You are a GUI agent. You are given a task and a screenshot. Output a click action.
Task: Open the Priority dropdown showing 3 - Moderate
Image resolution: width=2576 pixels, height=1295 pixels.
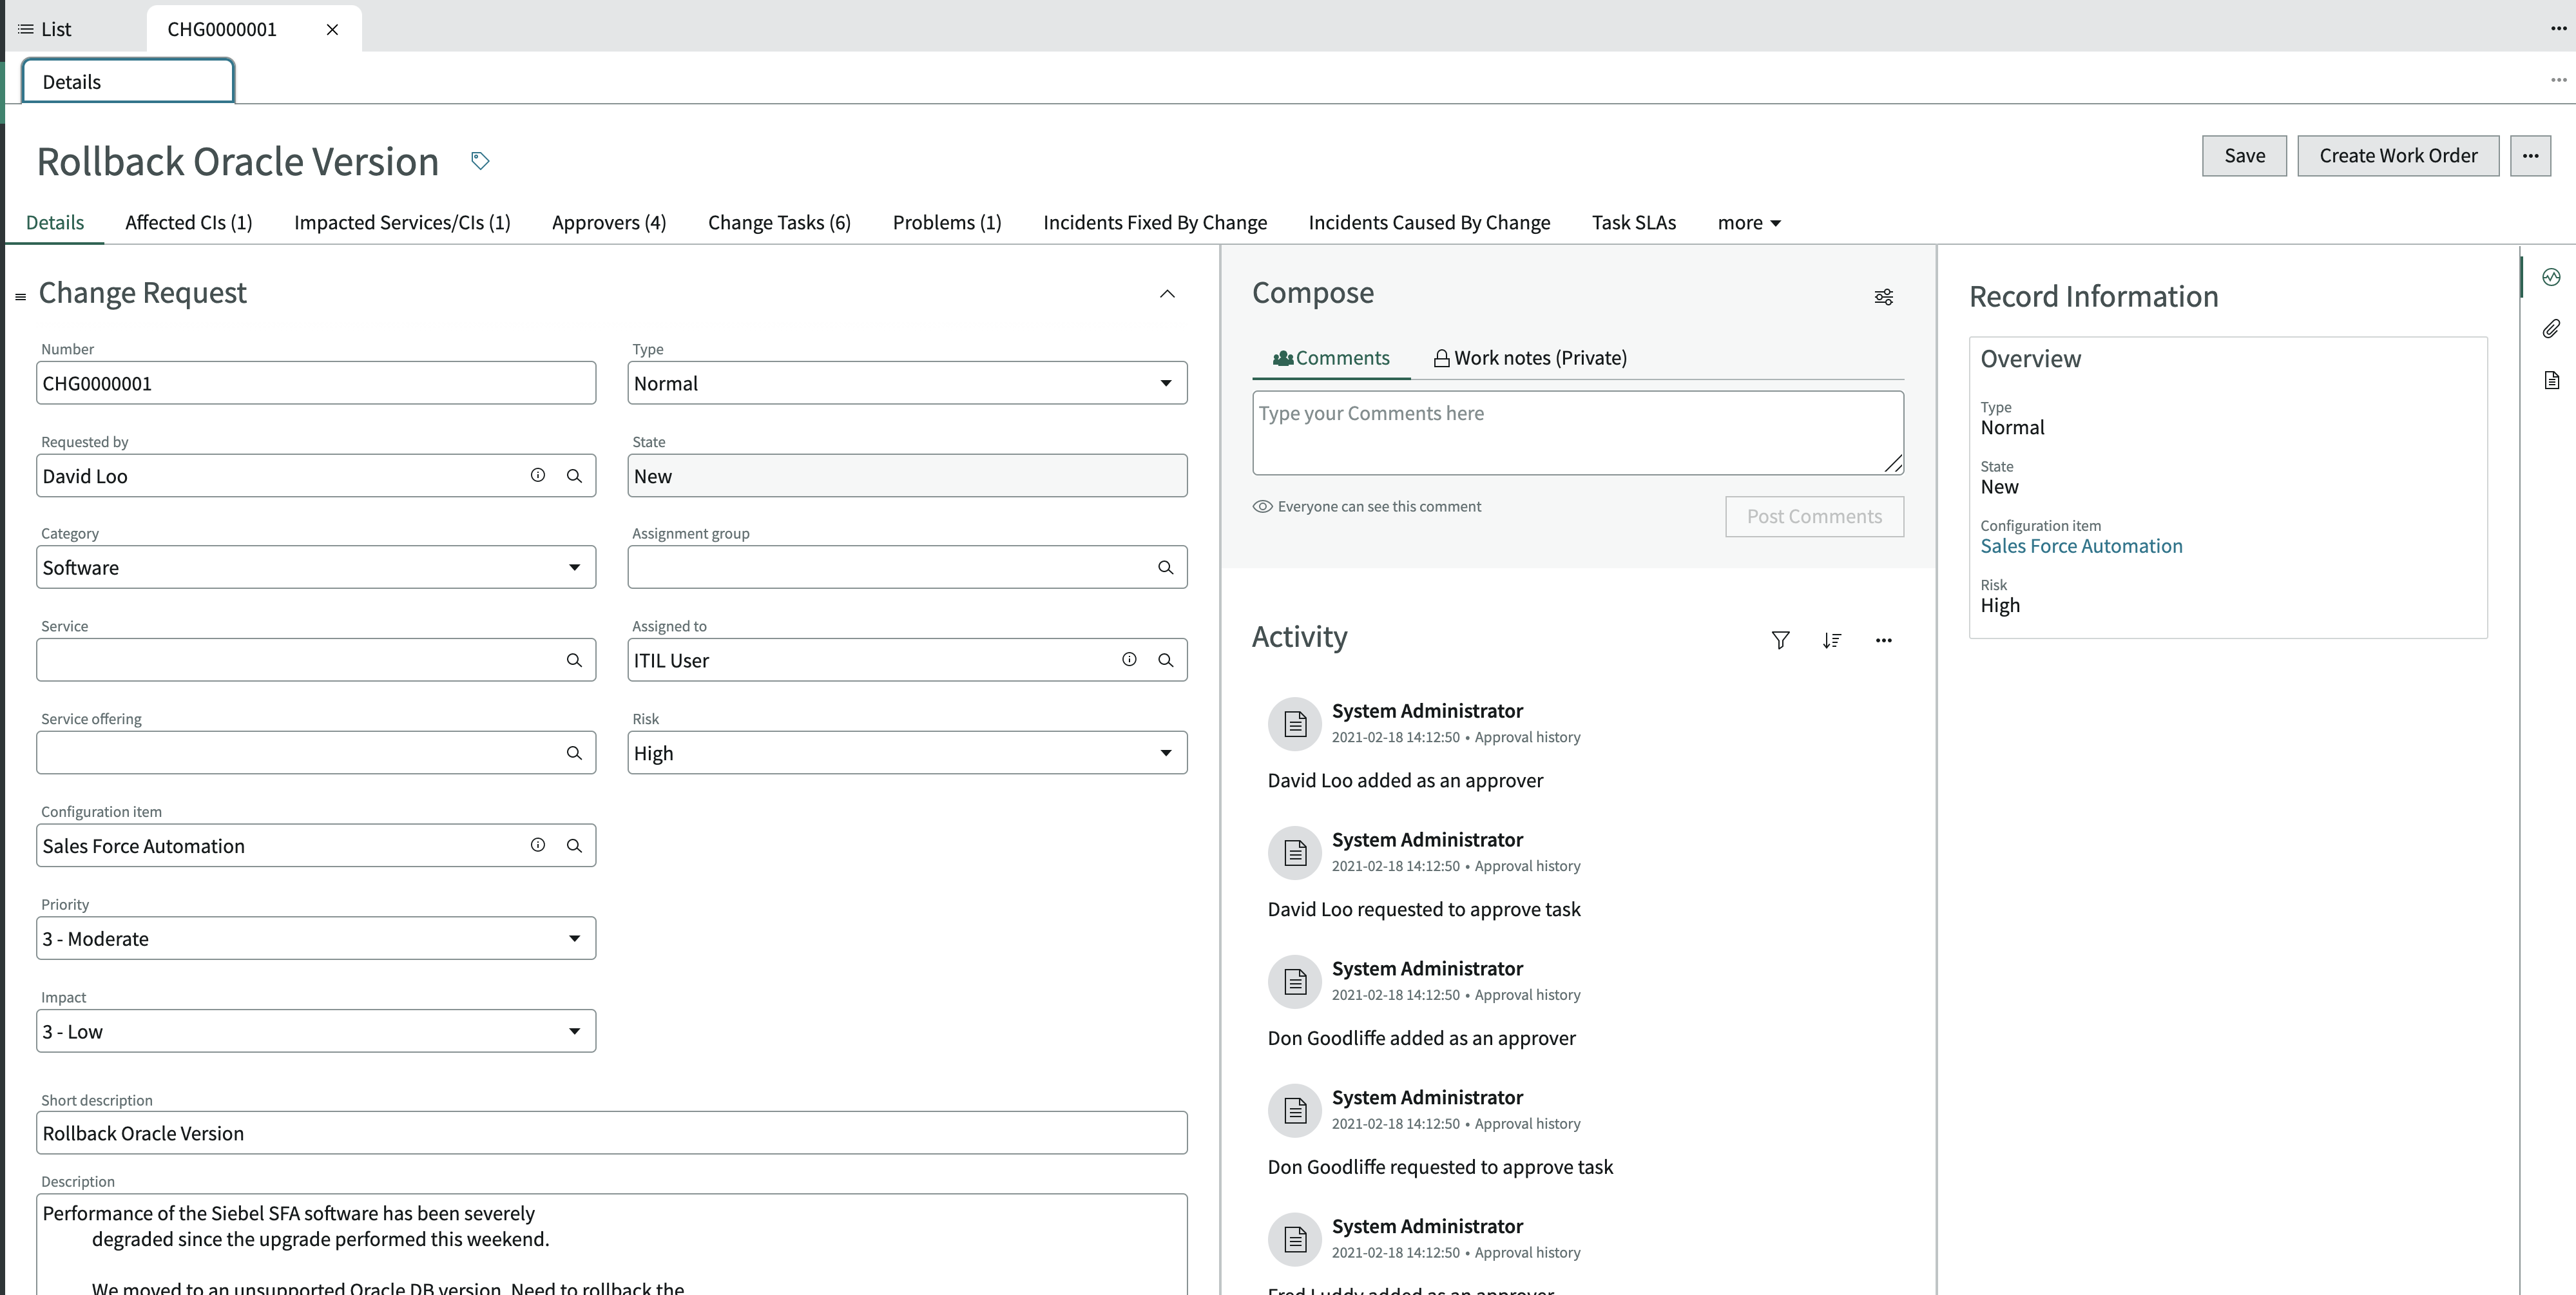pos(316,938)
